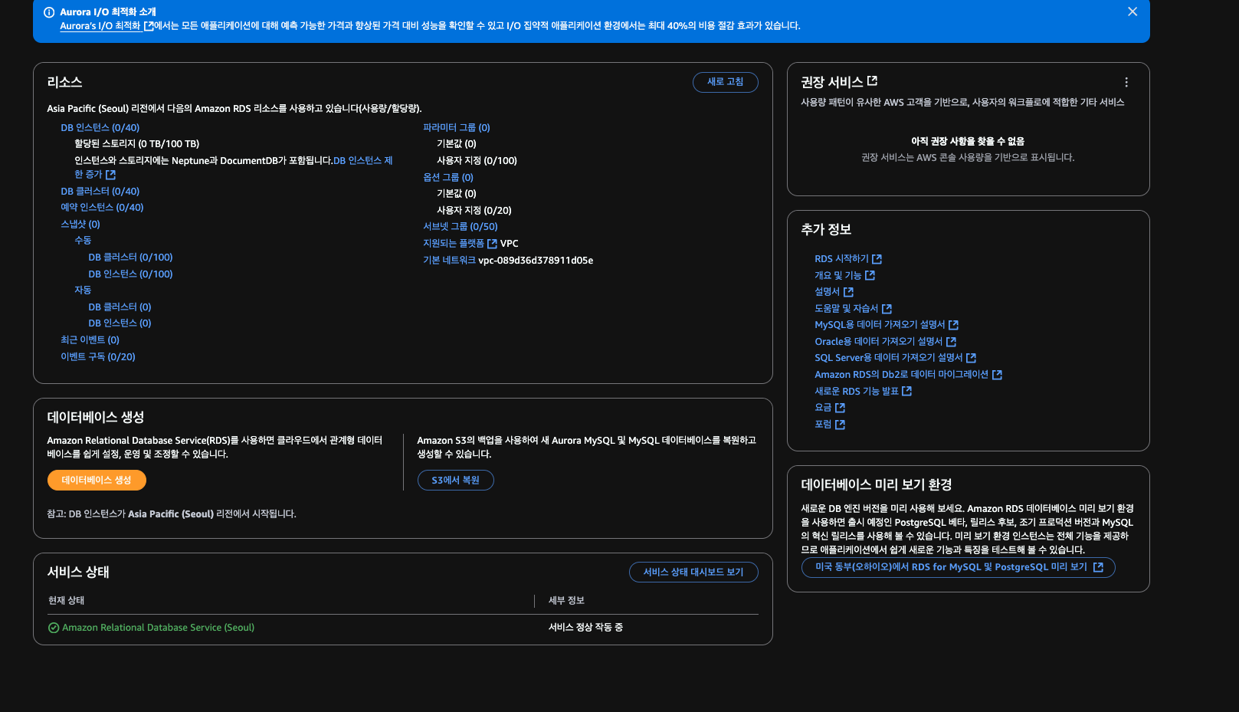
Task: Click the 새로 고침 refresh button
Action: [725, 82]
